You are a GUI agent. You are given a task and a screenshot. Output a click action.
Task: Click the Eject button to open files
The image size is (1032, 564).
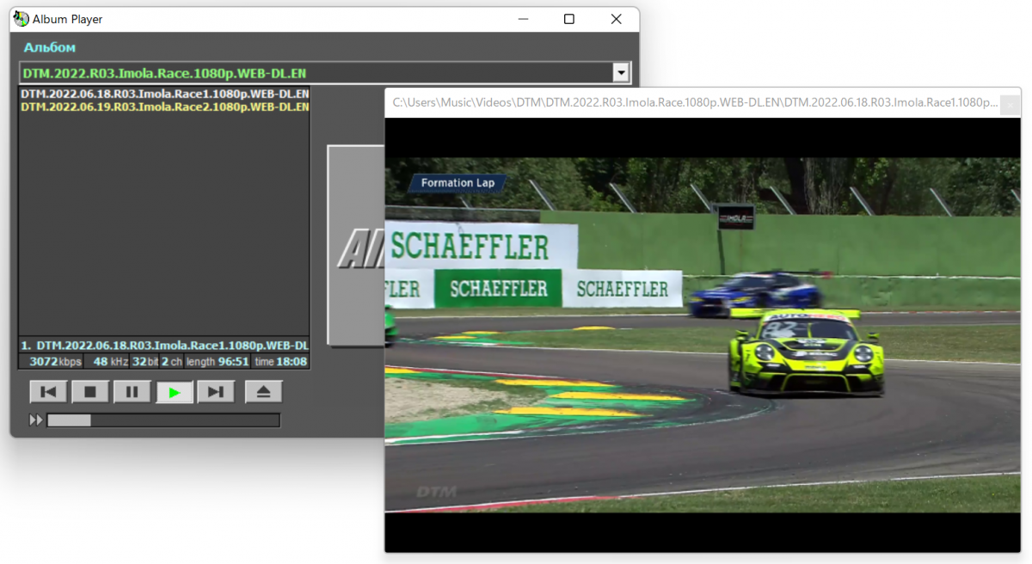click(x=264, y=392)
